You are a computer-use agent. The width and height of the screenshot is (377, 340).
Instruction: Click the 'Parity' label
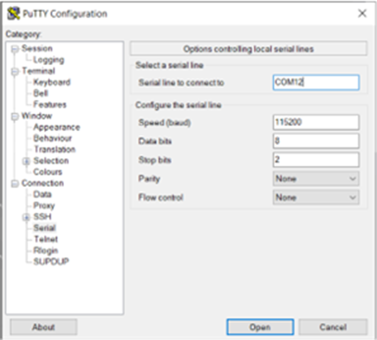click(149, 179)
